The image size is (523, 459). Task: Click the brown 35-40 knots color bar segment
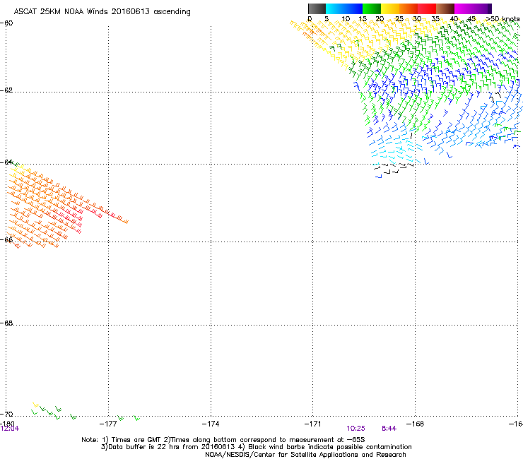445,8
